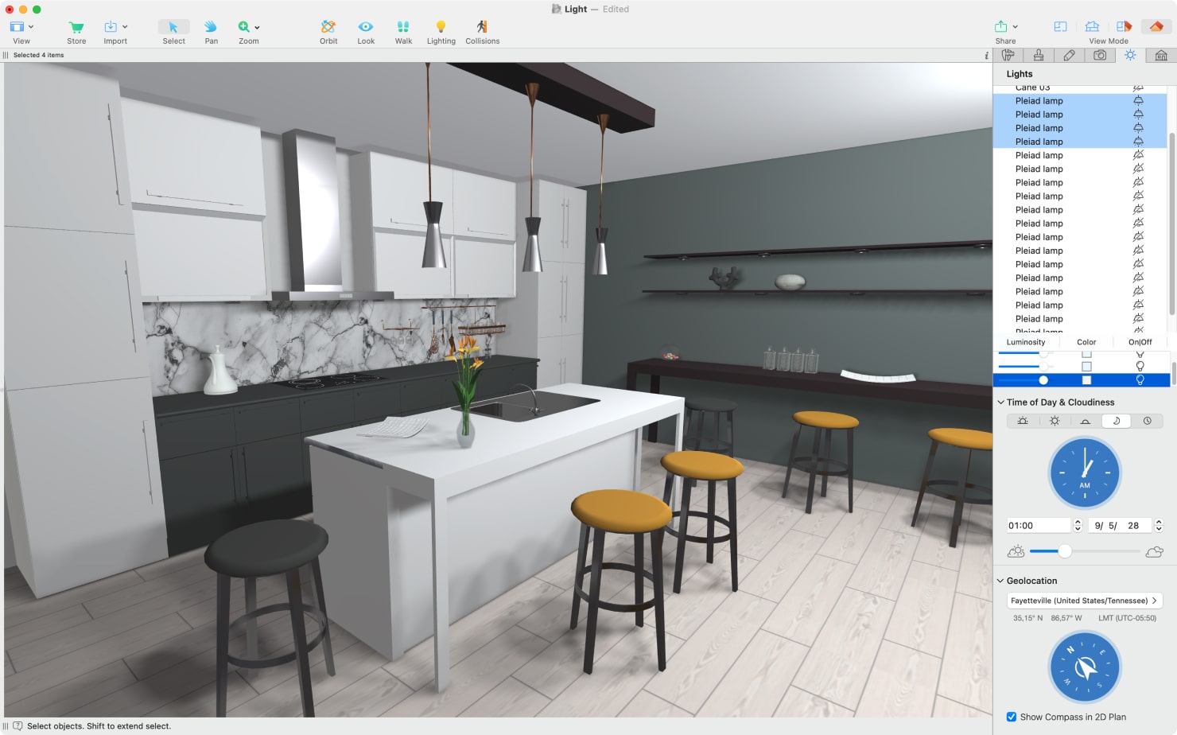
Task: Collapse the Geolocation section
Action: 1000,581
